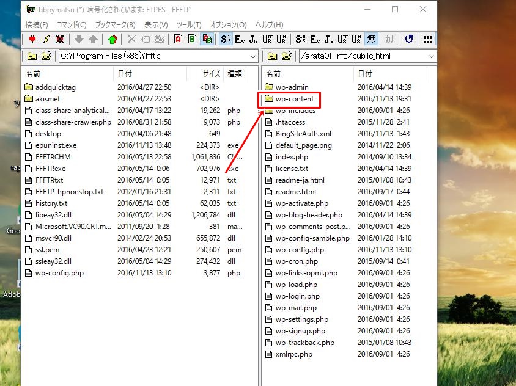
Task: Click the half-width kana conversion icon
Action: click(390, 39)
